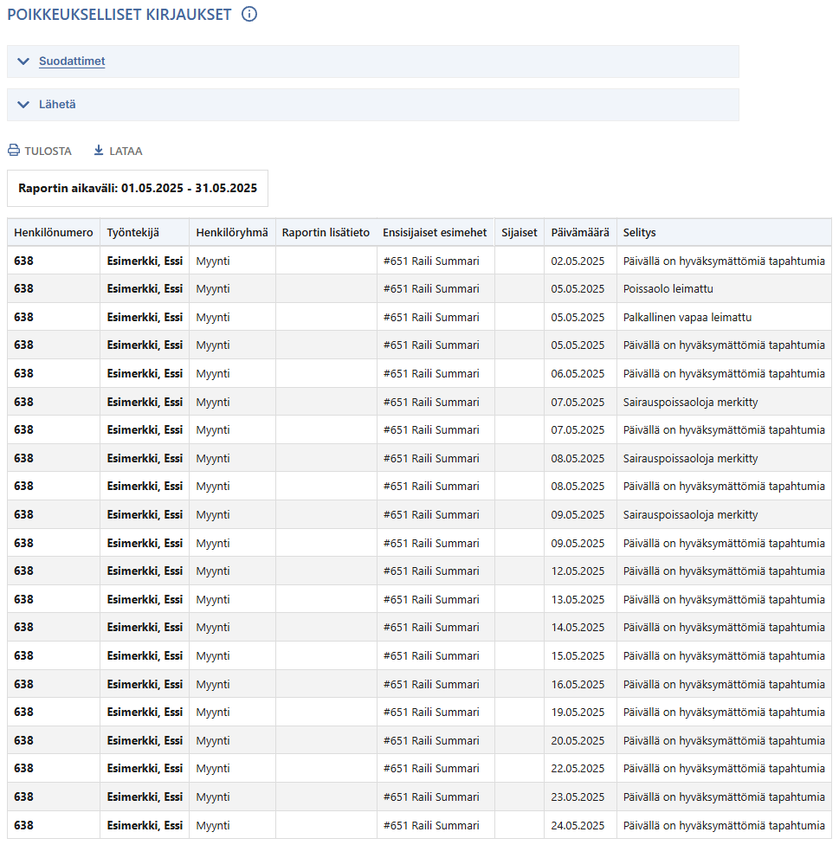Click the printer icon for Tulosta
The height and width of the screenshot is (845, 839).
pyautogui.click(x=14, y=151)
